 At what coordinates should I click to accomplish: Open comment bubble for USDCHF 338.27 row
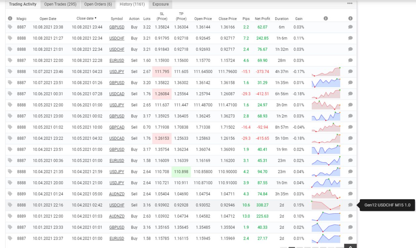pos(350,205)
